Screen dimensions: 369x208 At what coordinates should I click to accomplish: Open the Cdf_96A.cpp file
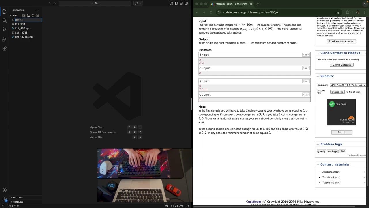point(22,28)
